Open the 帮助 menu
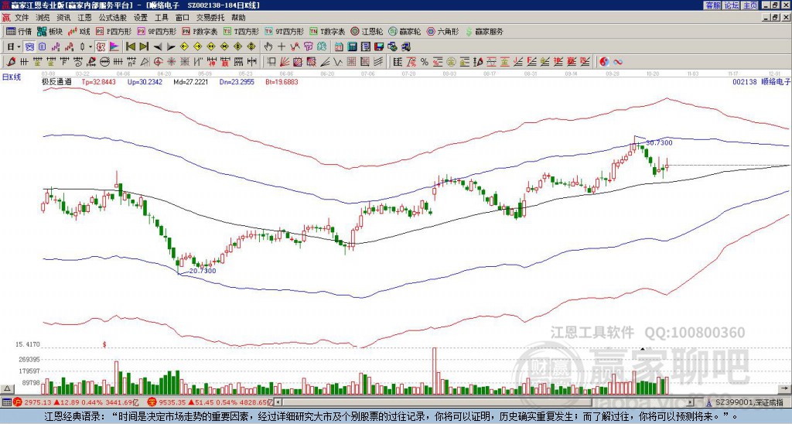The width and height of the screenshot is (792, 424). click(238, 18)
